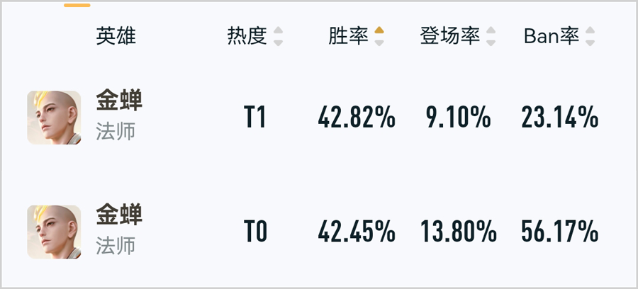638x289 pixels.
Task: Select the 42.82% win rate value
Action: point(357,118)
